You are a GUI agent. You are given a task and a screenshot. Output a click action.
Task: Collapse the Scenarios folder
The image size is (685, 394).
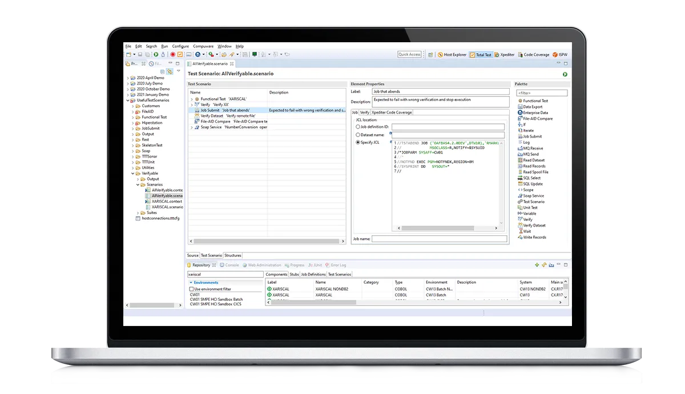pos(138,185)
